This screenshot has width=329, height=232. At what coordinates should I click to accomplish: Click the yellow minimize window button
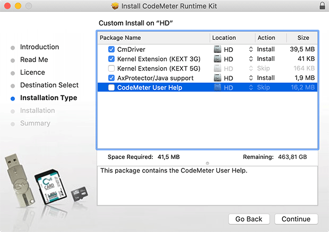coord(18,6)
